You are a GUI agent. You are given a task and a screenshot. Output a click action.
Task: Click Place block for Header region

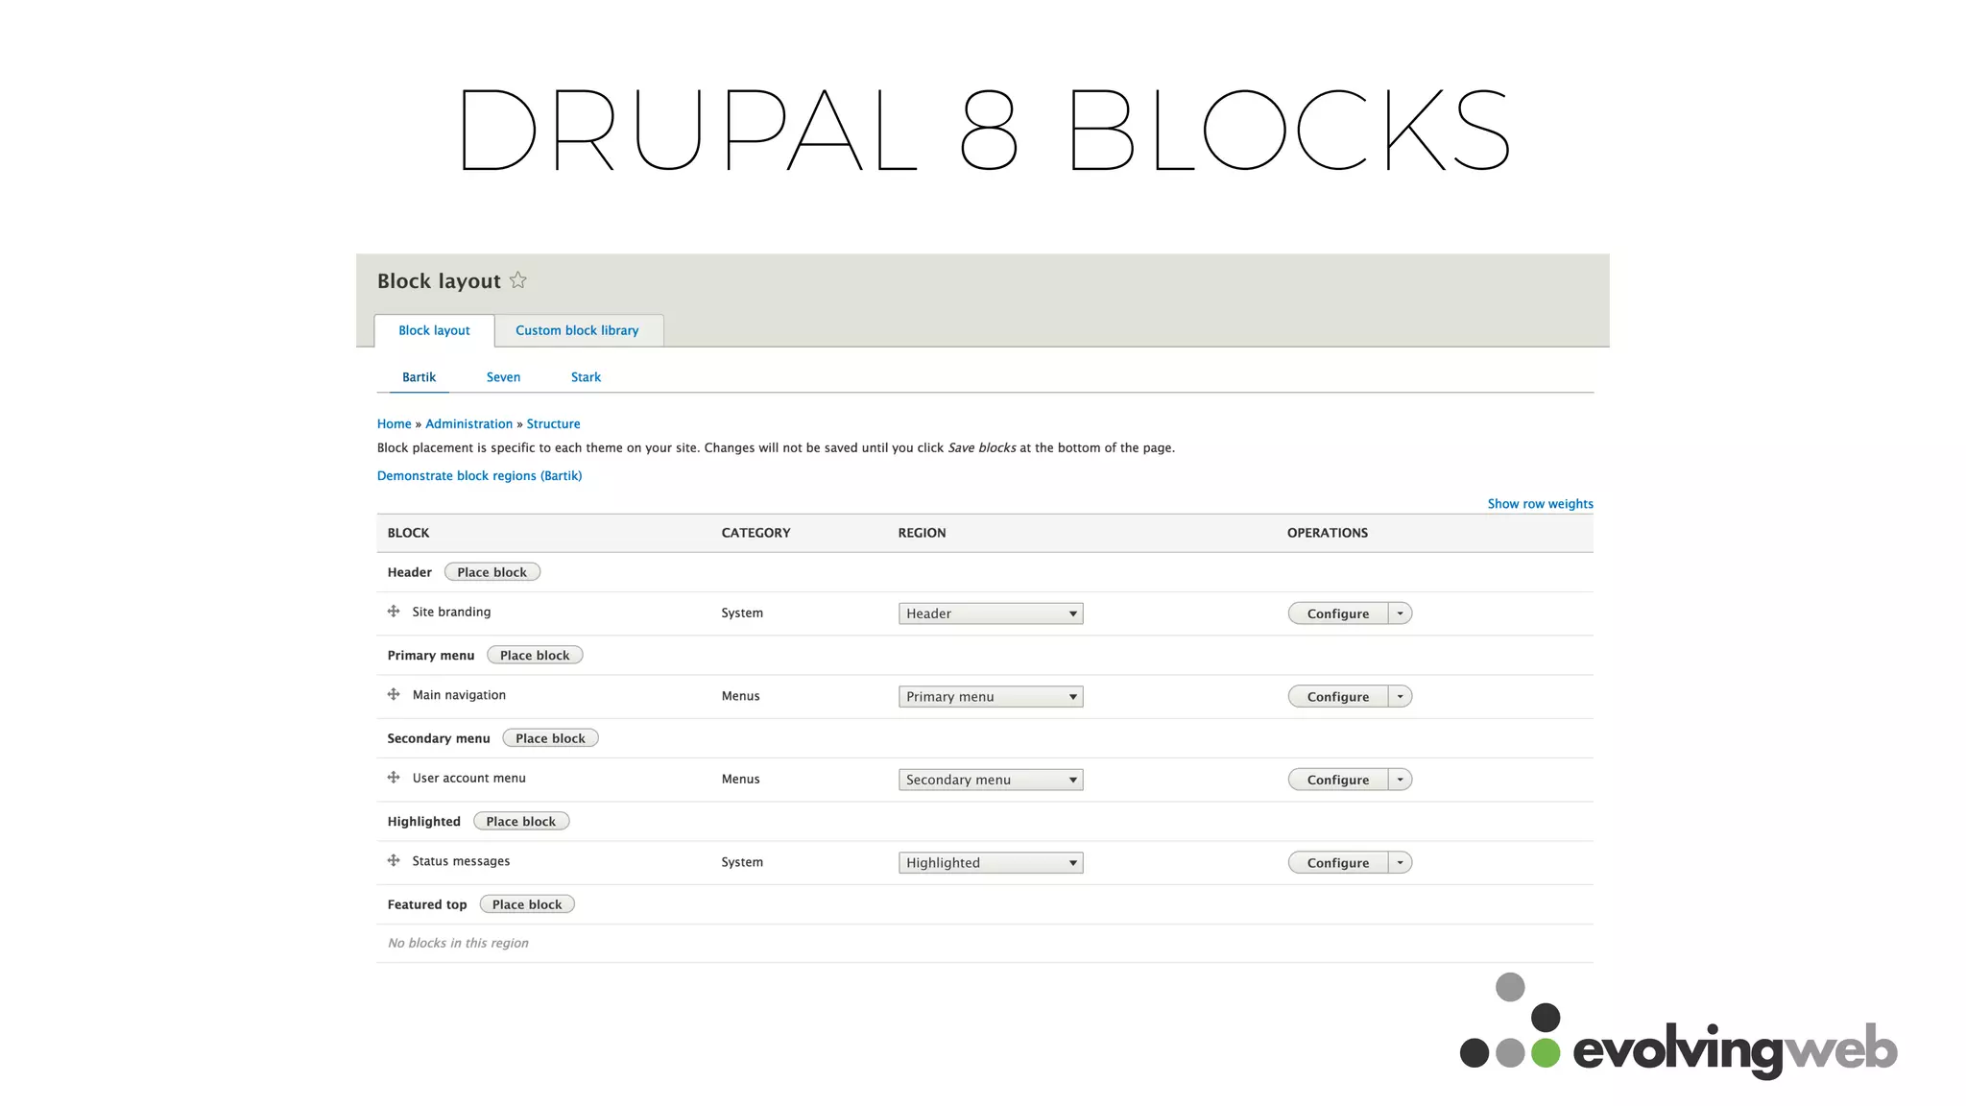(492, 572)
